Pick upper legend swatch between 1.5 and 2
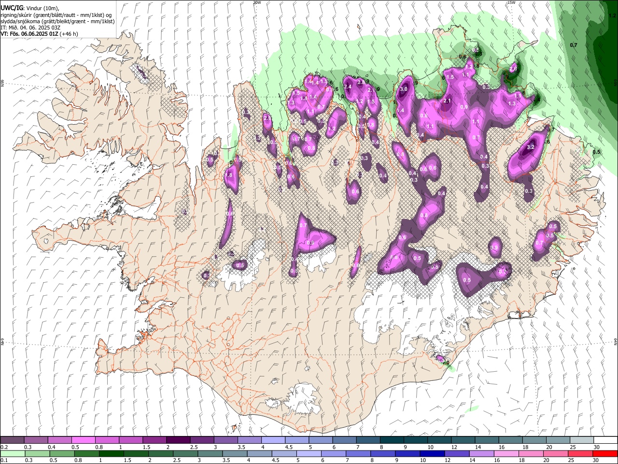618x464 pixels. click(x=154, y=440)
